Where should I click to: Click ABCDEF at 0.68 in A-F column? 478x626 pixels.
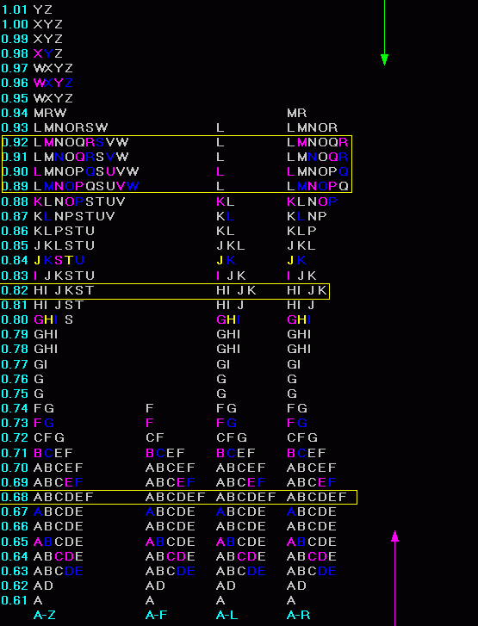(x=176, y=497)
